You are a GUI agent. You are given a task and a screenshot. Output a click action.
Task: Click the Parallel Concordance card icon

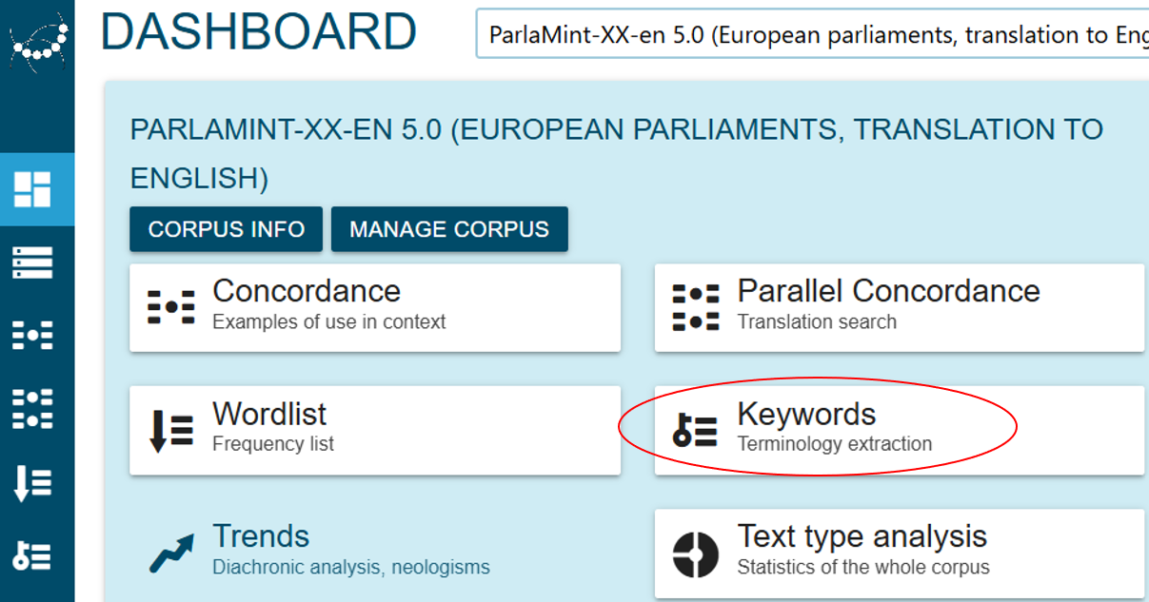coord(696,307)
